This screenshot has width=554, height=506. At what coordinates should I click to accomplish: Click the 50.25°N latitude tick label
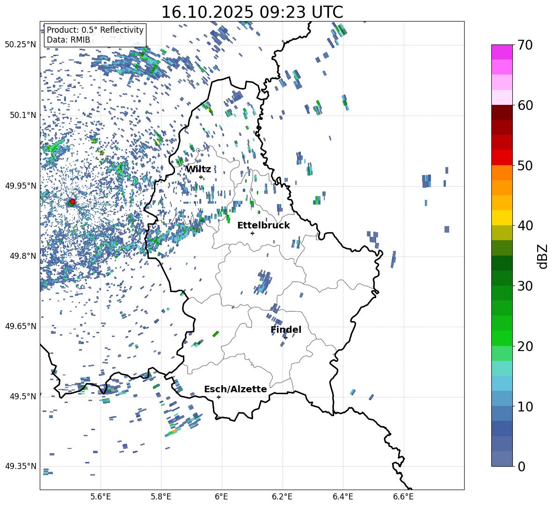point(21,44)
